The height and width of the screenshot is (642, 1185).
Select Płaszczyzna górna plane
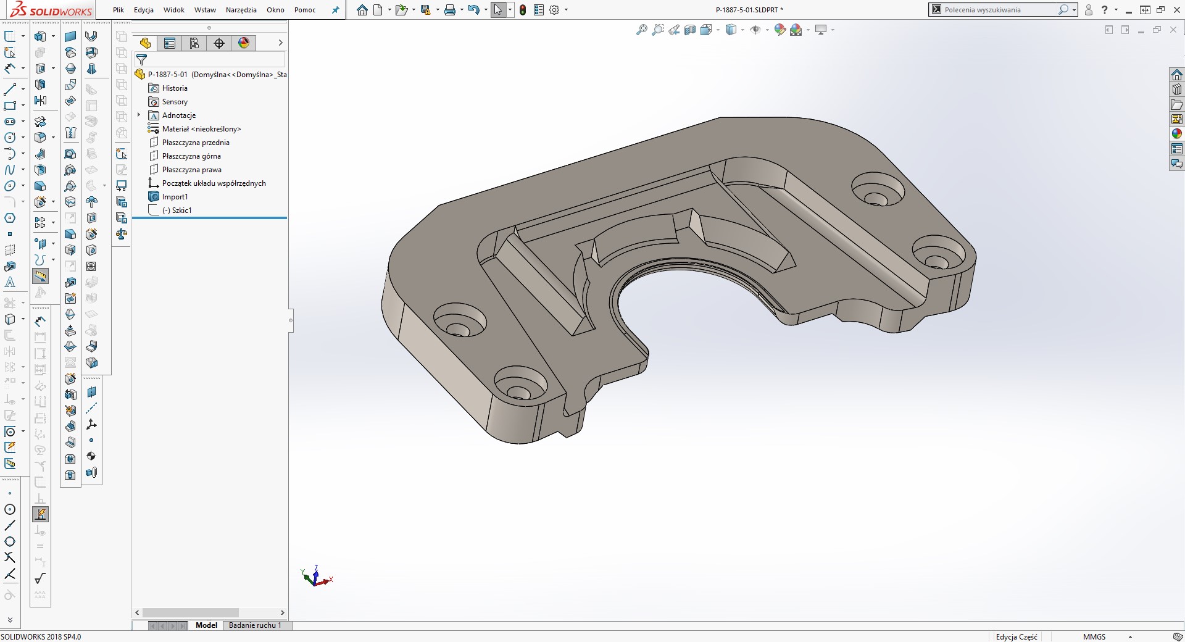click(191, 156)
